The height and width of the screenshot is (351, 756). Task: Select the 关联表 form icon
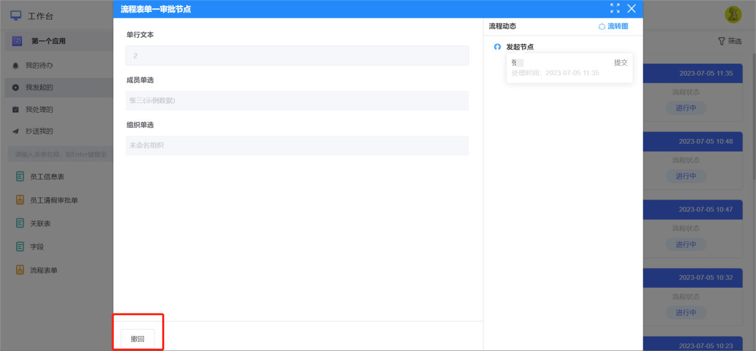coord(20,223)
